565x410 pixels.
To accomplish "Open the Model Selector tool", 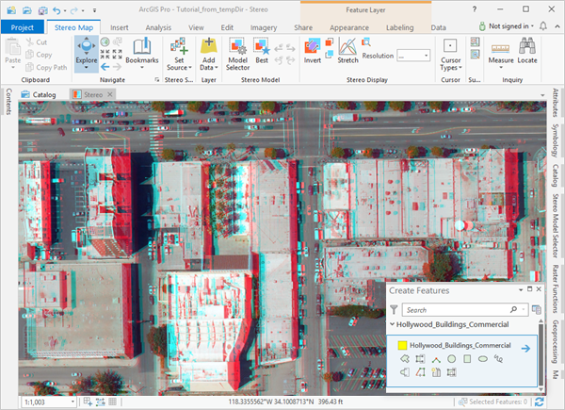I will [238, 54].
